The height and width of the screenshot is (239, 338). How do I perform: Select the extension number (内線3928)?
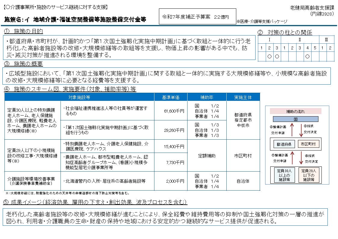point(322,14)
